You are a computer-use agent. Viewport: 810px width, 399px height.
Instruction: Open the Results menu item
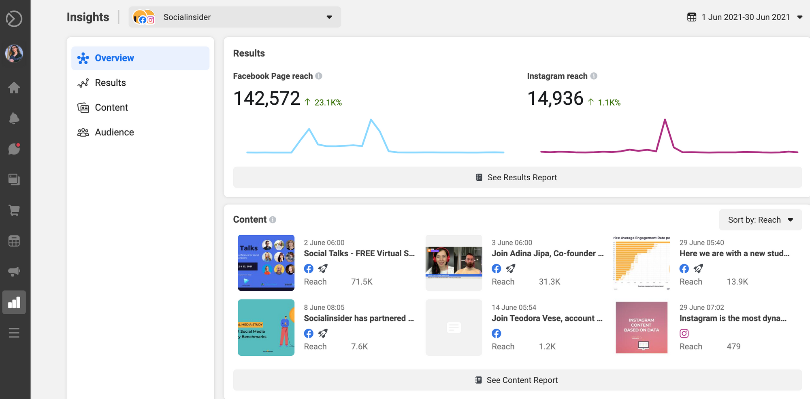point(140,83)
